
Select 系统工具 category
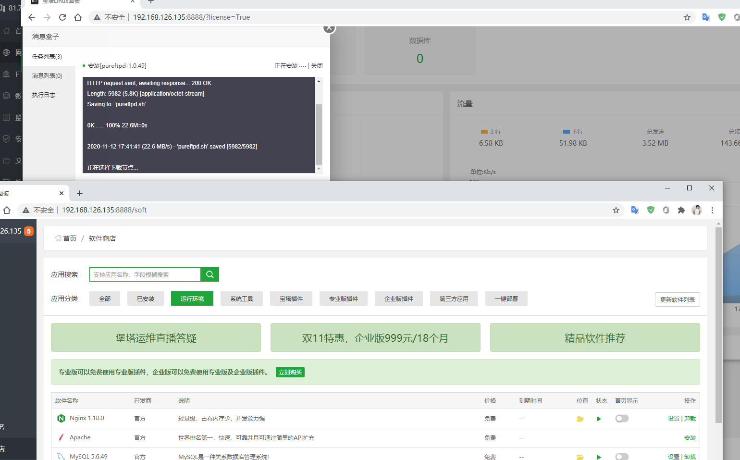[x=242, y=298]
